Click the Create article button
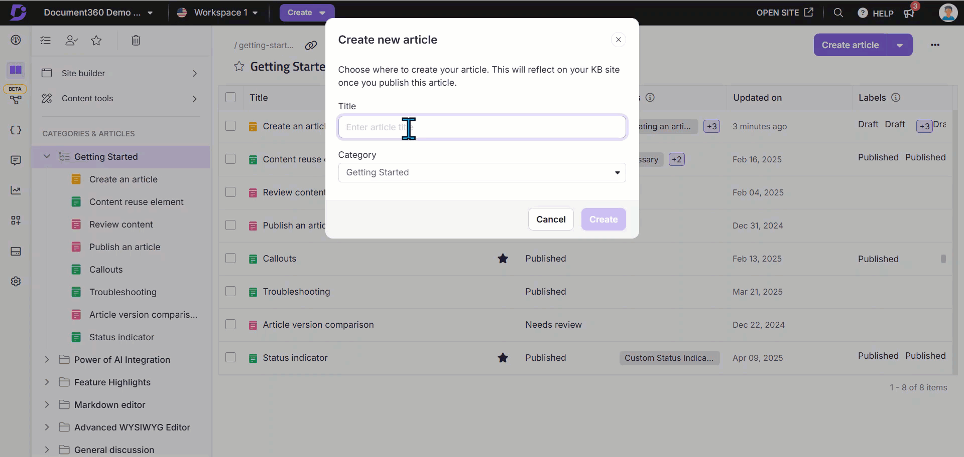This screenshot has width=964, height=457. pyautogui.click(x=850, y=45)
